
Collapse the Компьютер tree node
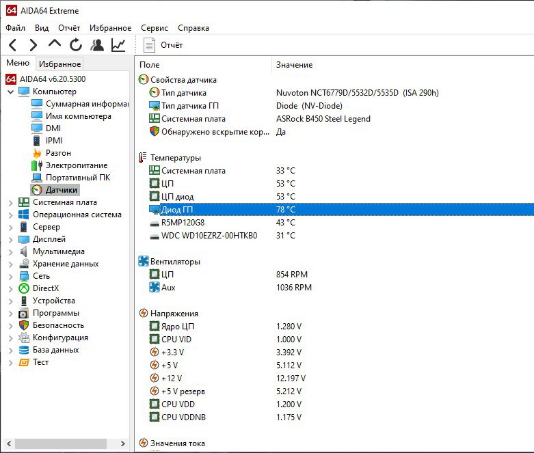(10, 92)
